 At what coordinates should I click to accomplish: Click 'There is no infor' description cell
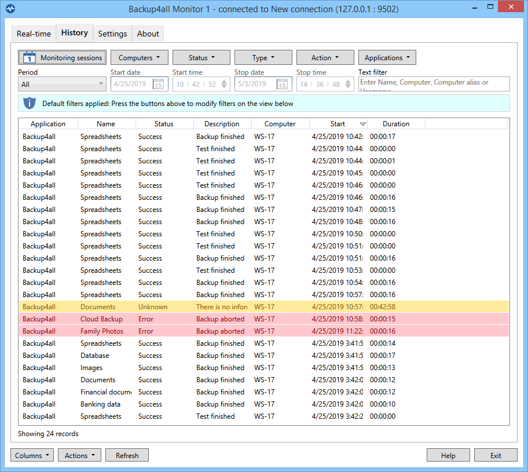222,306
